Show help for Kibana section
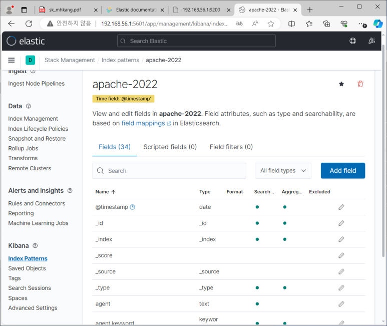Screen dimensions: 387x326 click(x=35, y=246)
